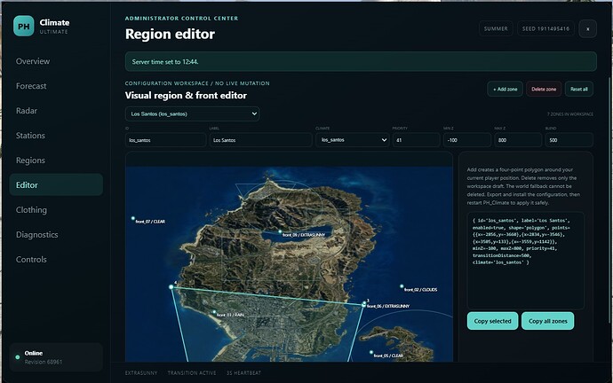Click the front_03 / RAIN marker

click(214, 312)
